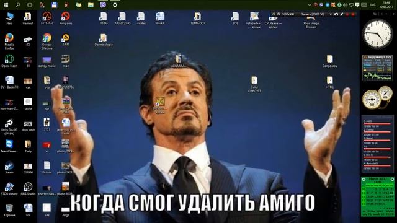397x223 pixels.
Task: Open taskbar search magnifier
Action: pos(18,5)
